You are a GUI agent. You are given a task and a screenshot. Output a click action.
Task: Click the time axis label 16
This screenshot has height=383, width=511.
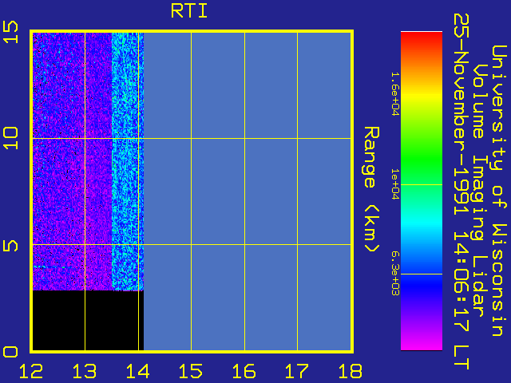(x=244, y=371)
